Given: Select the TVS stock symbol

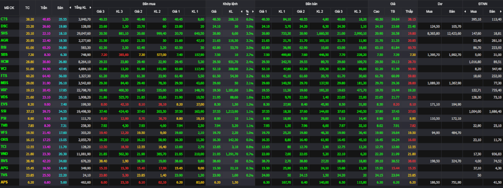Looking at the screenshot, I should (x=4, y=175).
